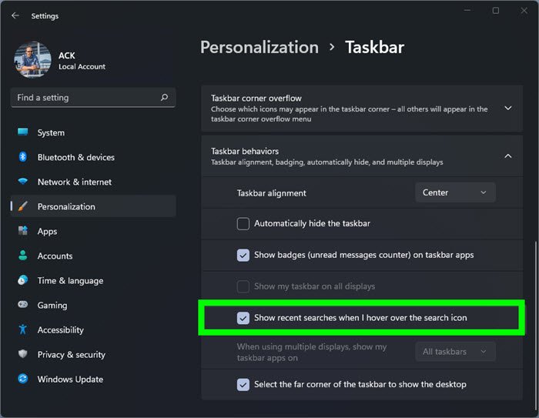
Task: Click the Time & language globe icon
Action: [23, 280]
